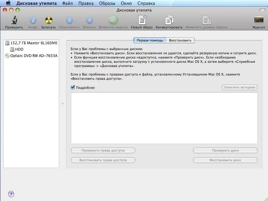
Task: Create a new image via Новый образ icon
Action: pyautogui.click(x=141, y=21)
